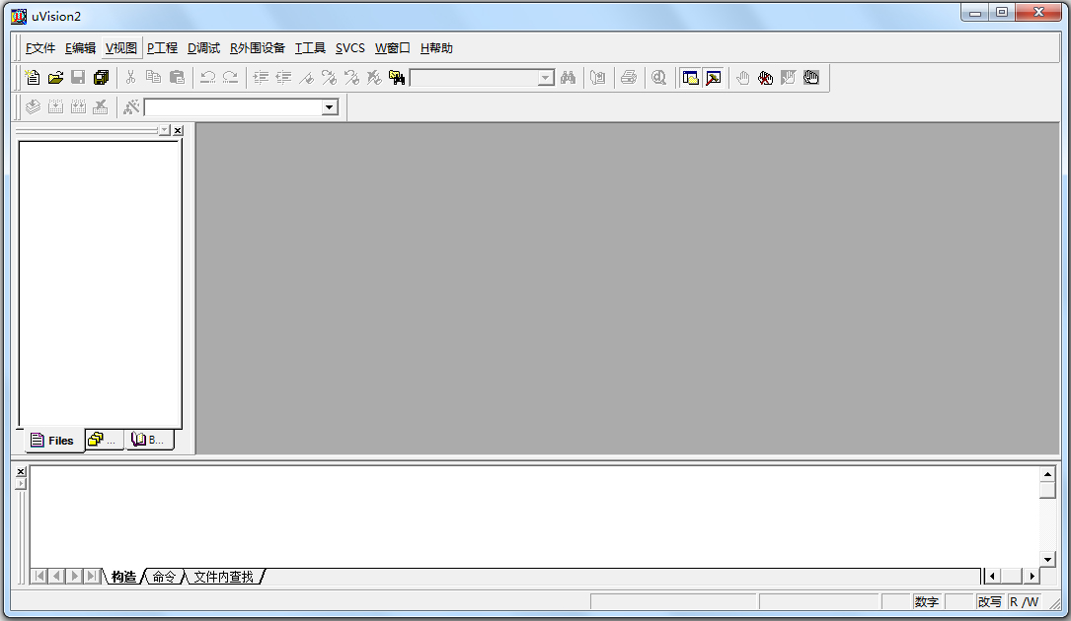
Task: Click the Insert Breakpoint hand icon
Action: point(742,78)
